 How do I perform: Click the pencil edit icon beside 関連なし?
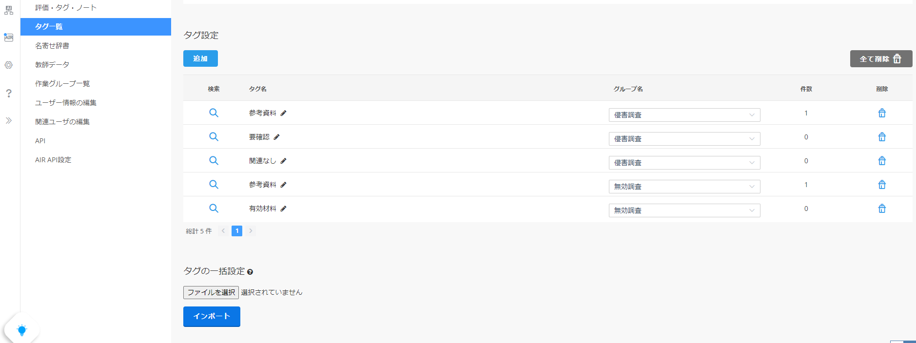[x=283, y=161]
